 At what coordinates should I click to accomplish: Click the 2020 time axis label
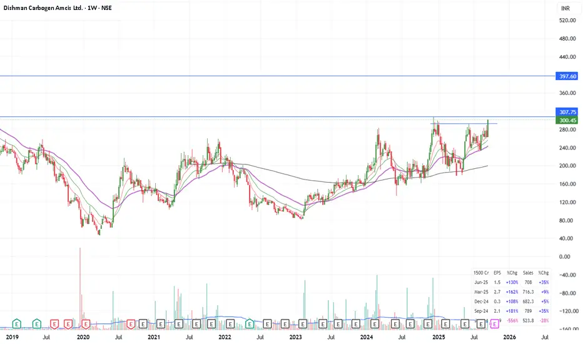pos(83,337)
